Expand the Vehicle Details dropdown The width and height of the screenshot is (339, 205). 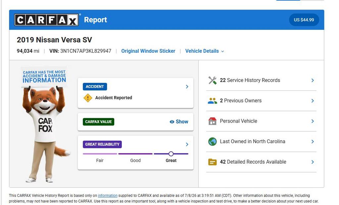click(205, 51)
